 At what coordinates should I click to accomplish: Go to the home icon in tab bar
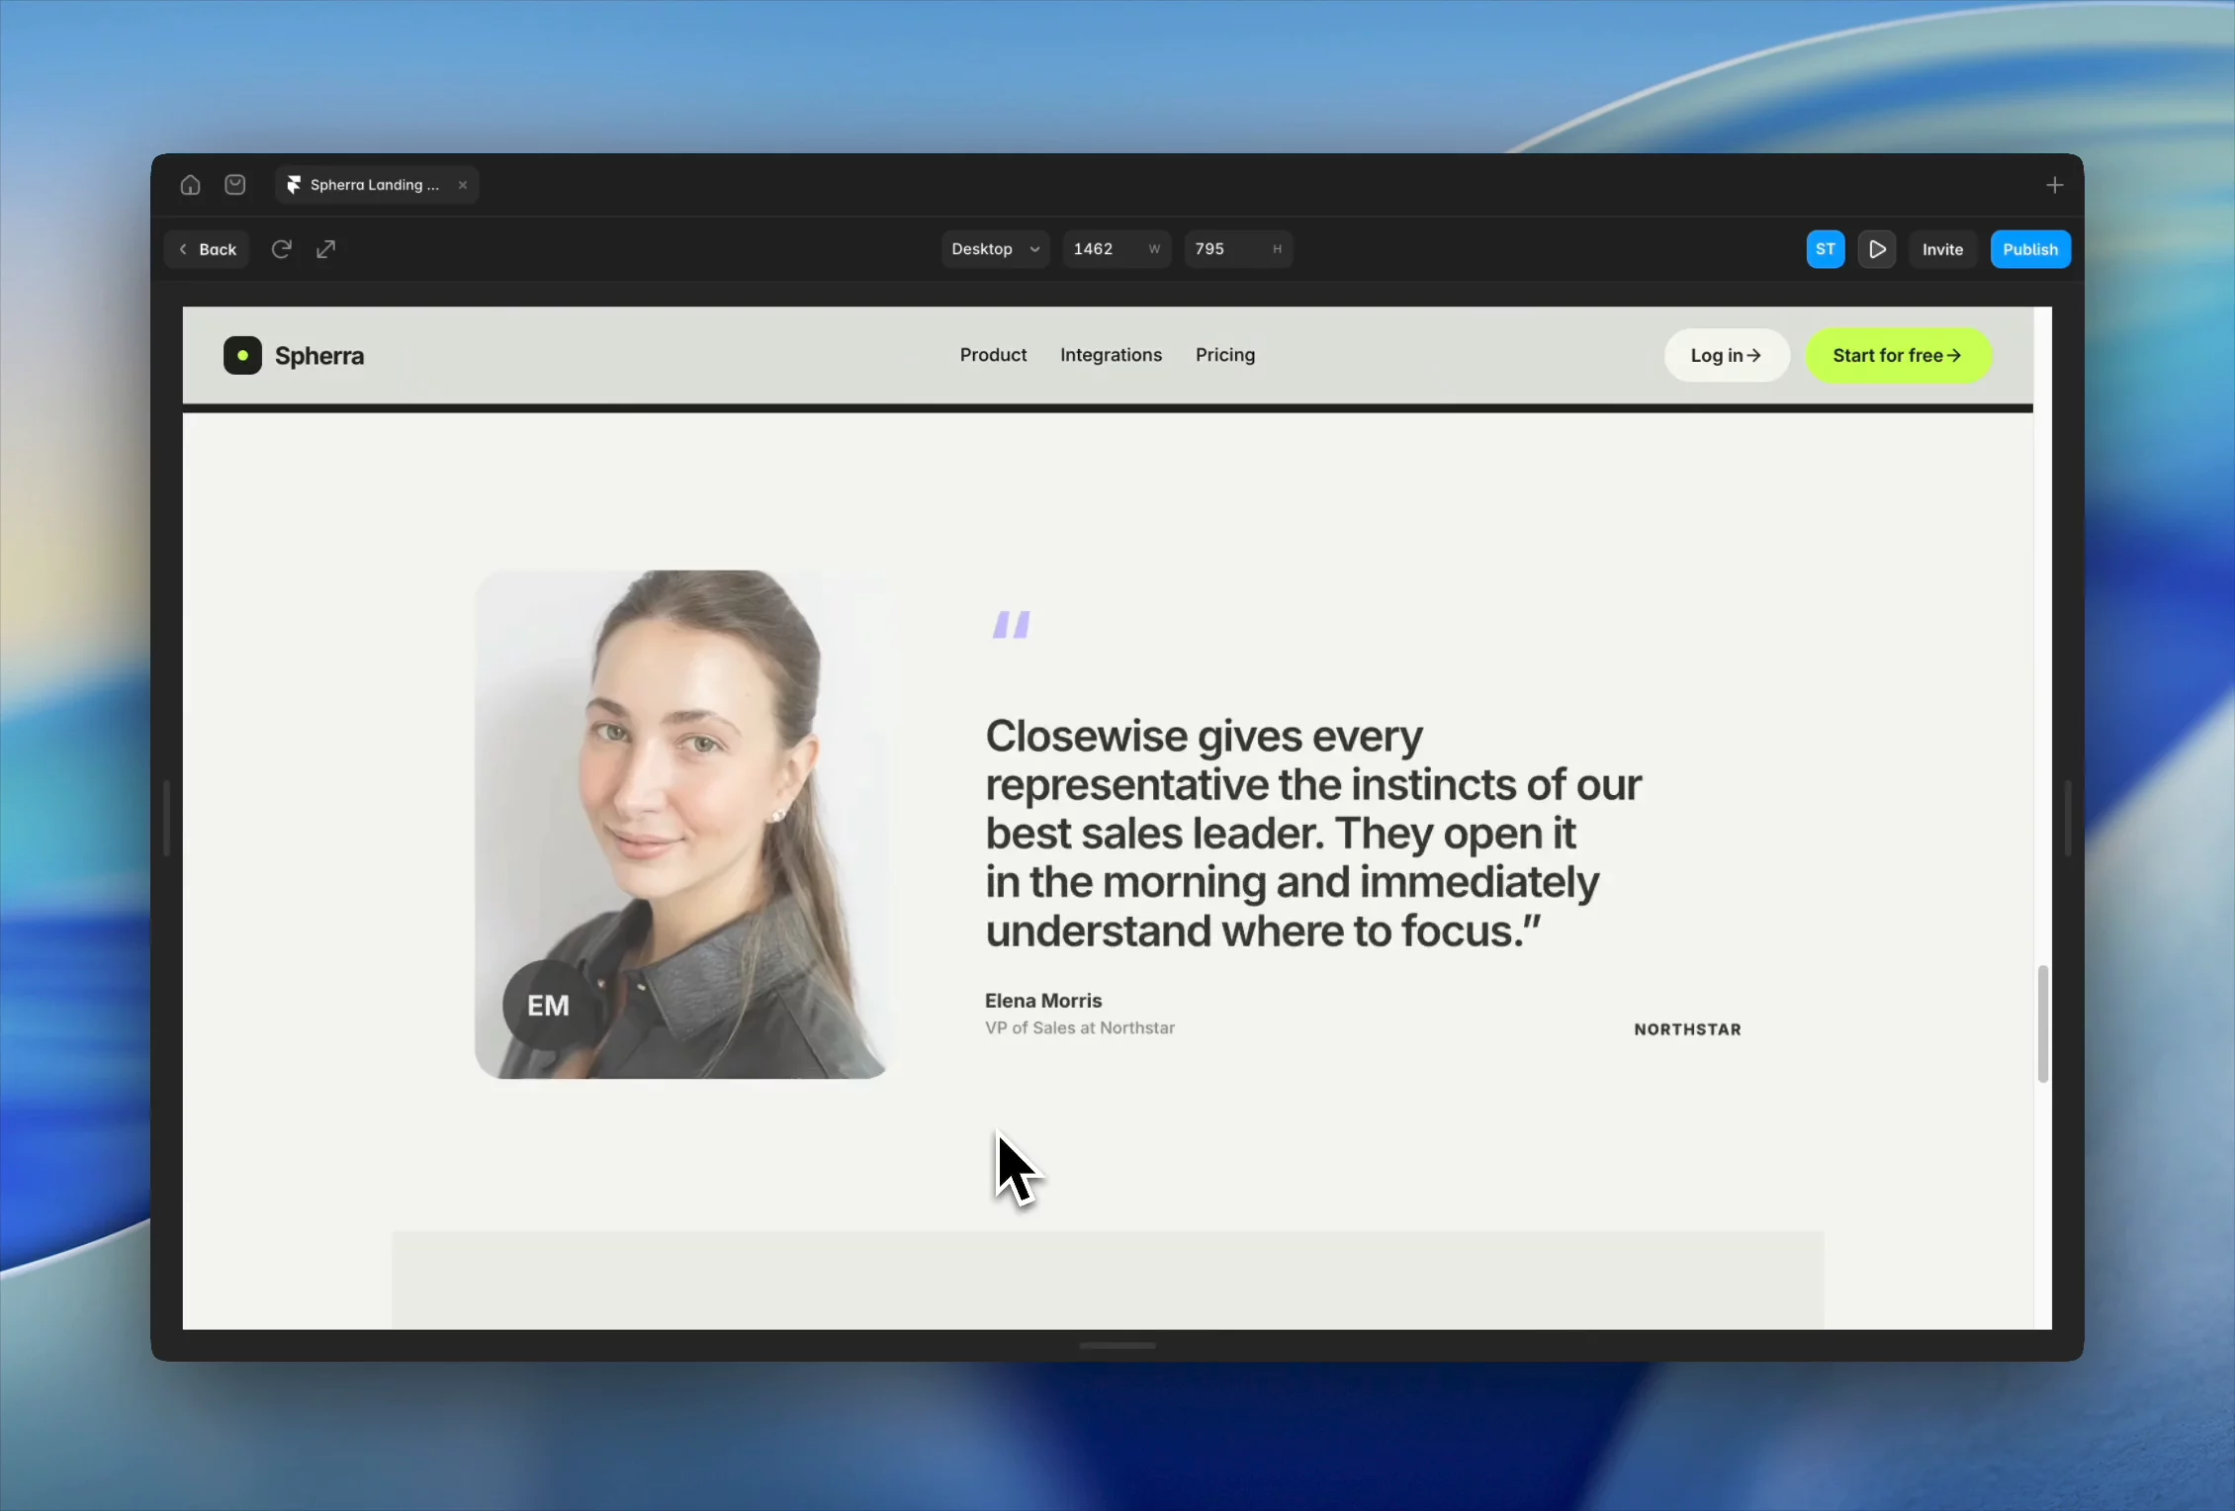pos(190,185)
